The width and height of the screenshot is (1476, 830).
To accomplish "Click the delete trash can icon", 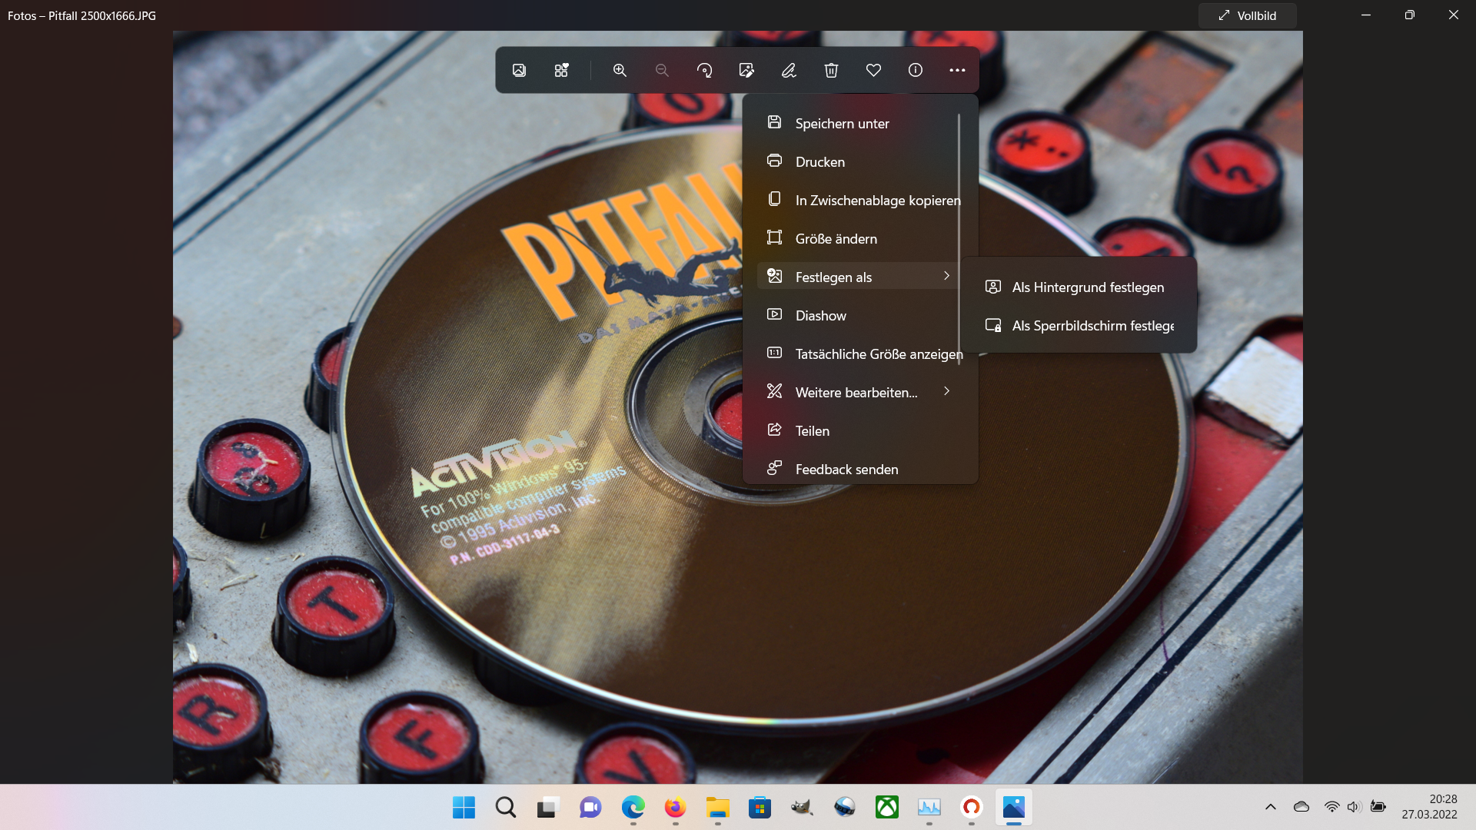I will point(831,70).
